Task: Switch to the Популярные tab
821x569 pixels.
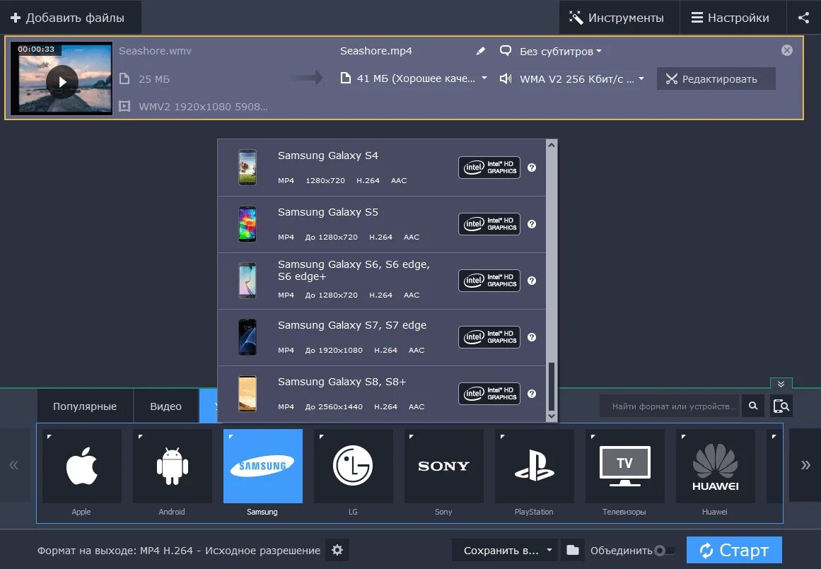Action: [x=85, y=406]
